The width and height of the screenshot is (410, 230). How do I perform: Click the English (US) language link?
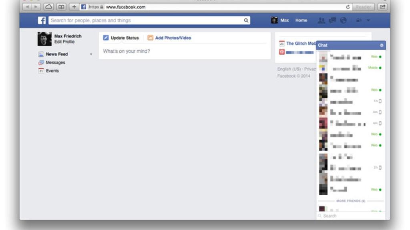coord(287,68)
